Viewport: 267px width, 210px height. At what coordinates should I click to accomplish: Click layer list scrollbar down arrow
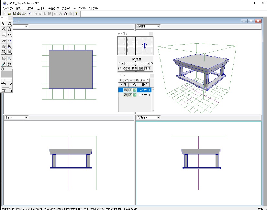(153, 110)
